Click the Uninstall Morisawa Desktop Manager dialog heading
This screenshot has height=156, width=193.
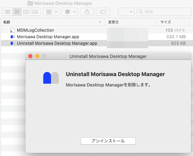point(115,74)
